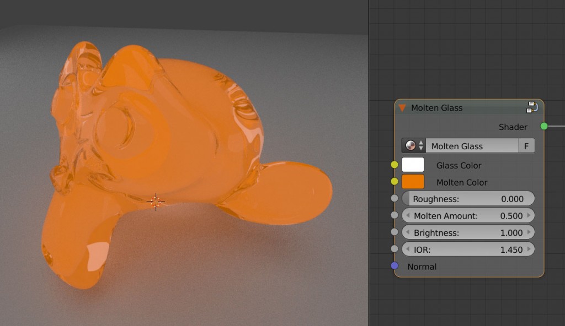Screen dimensions: 565x326
Task: Click the material preview sphere icon
Action: [x=410, y=145]
